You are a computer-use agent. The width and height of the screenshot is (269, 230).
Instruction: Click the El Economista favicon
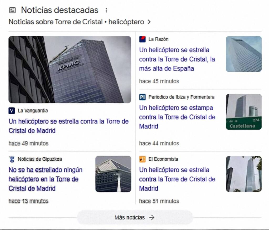point(142,159)
